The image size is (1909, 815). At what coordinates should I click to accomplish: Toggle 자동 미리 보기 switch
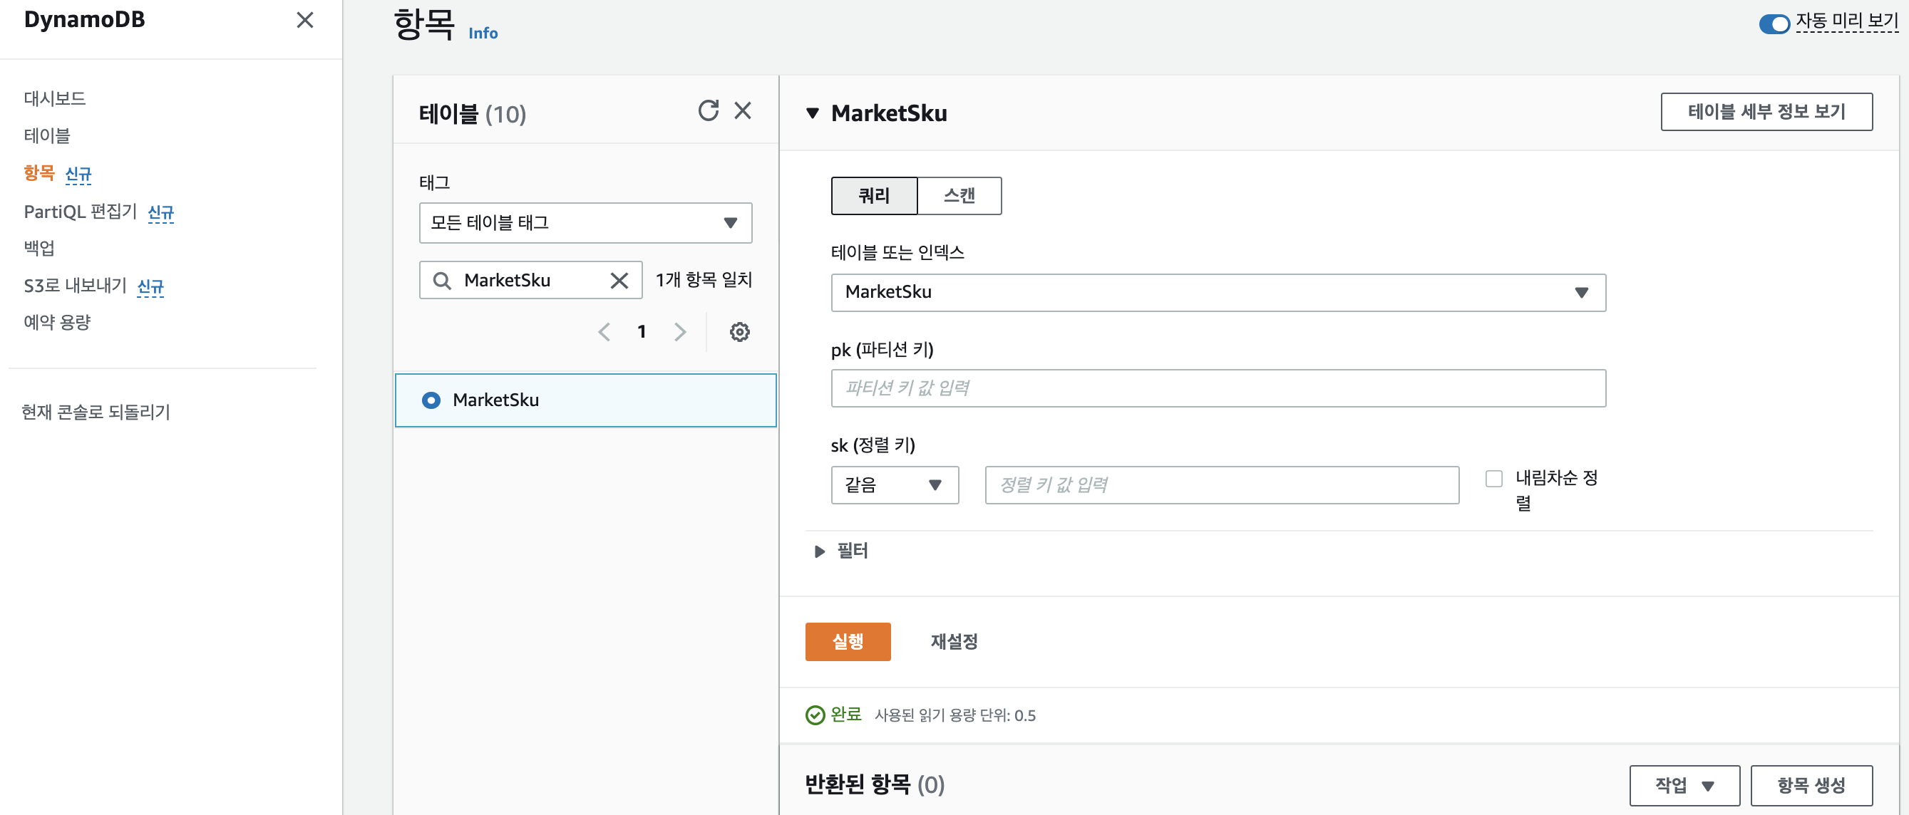[1774, 24]
